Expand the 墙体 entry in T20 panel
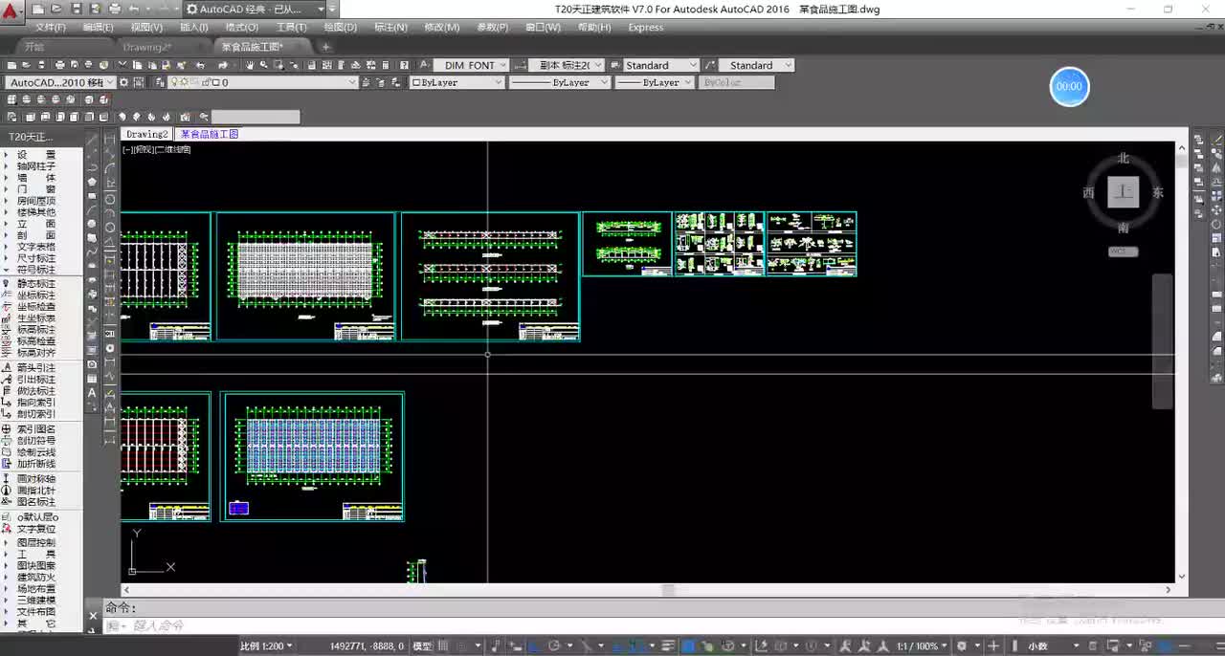 [36, 177]
